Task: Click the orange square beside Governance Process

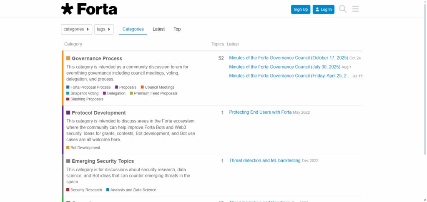Action: (68, 58)
